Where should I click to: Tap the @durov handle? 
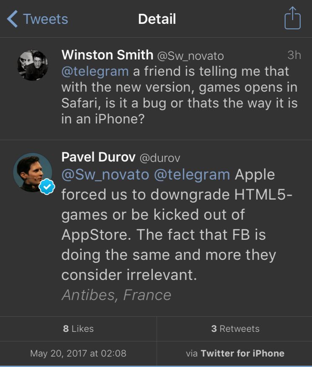click(x=160, y=158)
